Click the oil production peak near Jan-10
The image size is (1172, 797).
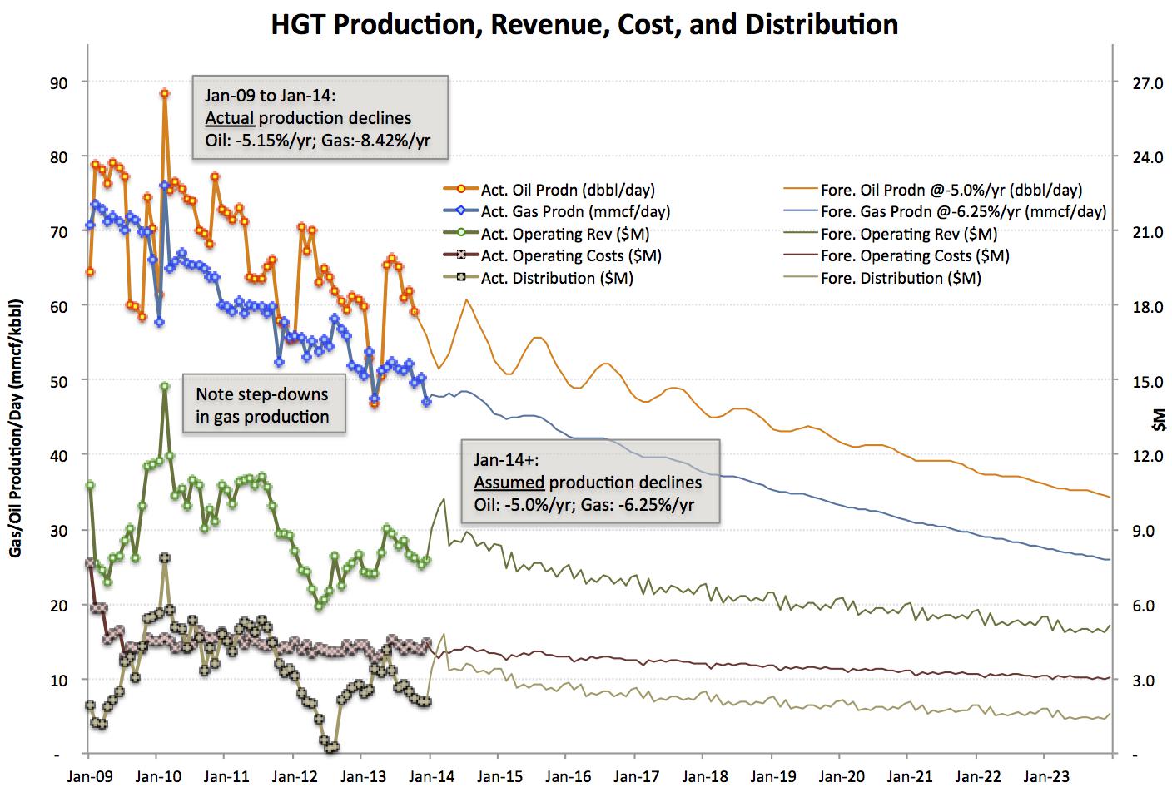click(163, 94)
